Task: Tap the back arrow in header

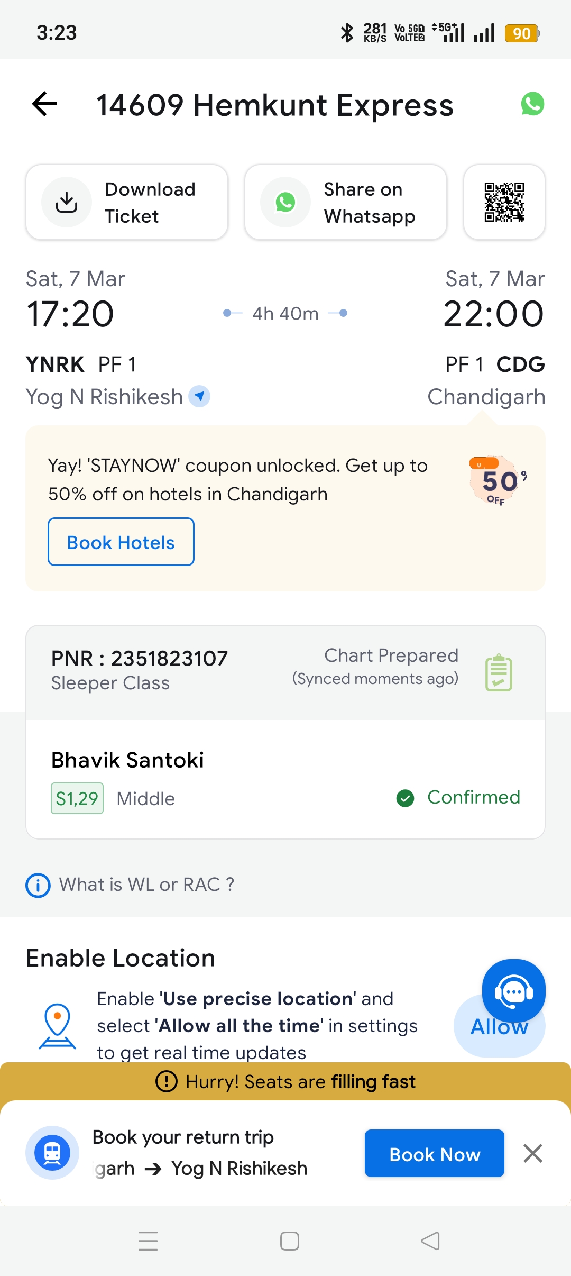Action: point(45,104)
